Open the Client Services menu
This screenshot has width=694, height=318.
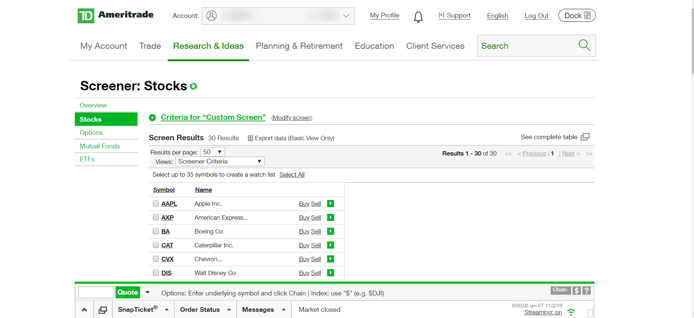tap(435, 46)
